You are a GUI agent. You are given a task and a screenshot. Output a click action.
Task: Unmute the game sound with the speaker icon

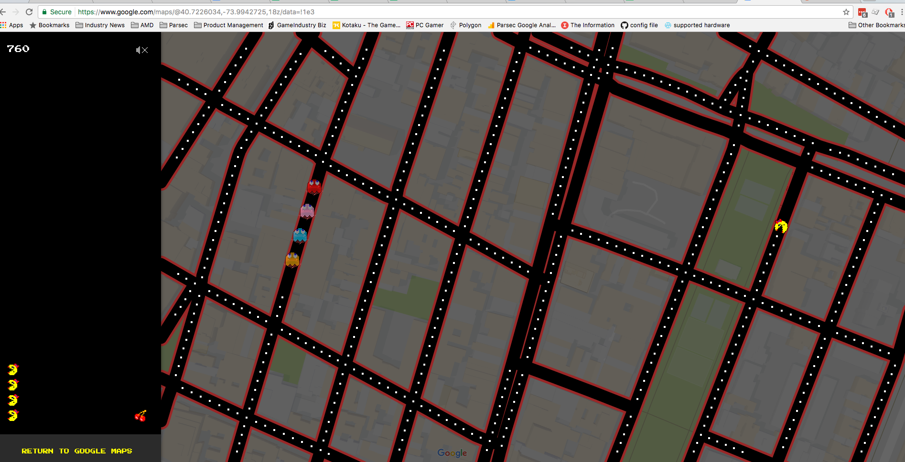[x=142, y=50]
